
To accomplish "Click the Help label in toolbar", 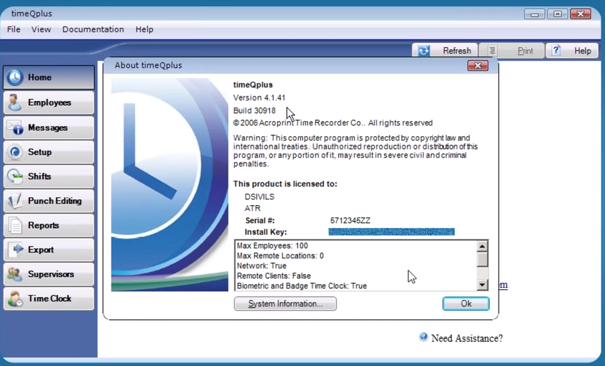I will [x=583, y=51].
